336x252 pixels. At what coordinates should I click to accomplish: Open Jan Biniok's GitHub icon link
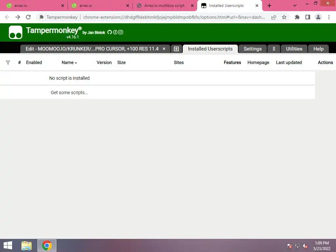click(x=110, y=32)
